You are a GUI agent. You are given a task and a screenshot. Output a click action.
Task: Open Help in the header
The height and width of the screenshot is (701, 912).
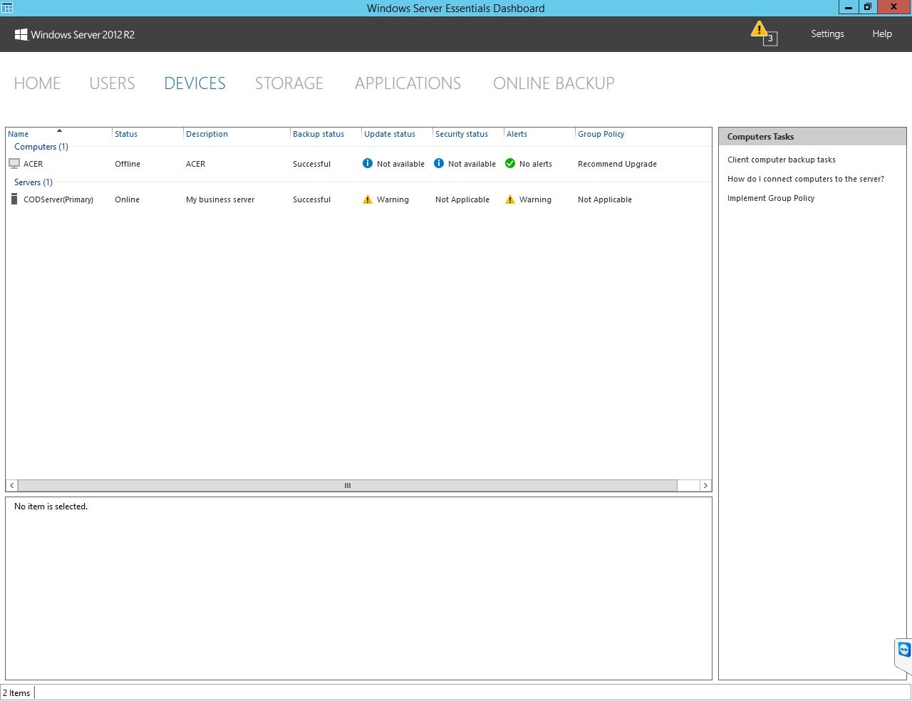pyautogui.click(x=882, y=33)
